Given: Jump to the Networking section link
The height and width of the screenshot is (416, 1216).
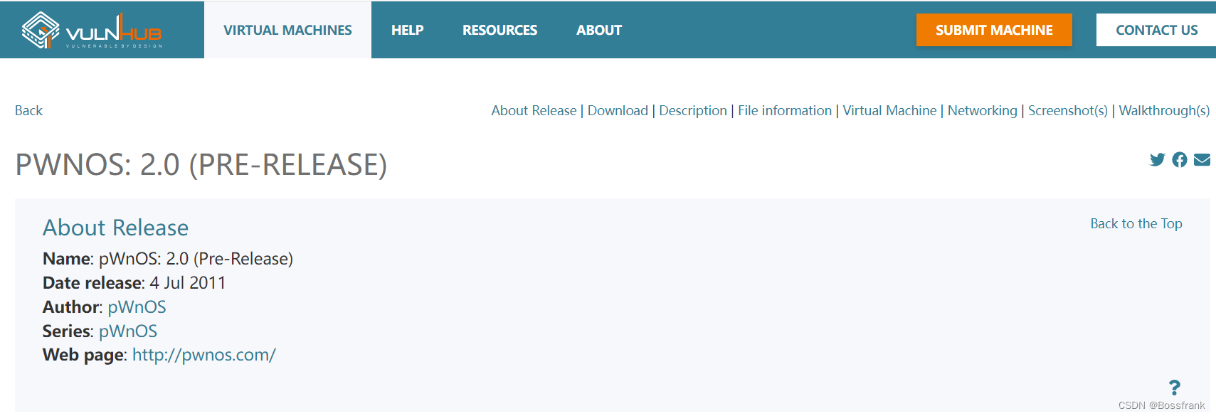Looking at the screenshot, I should pos(983,110).
